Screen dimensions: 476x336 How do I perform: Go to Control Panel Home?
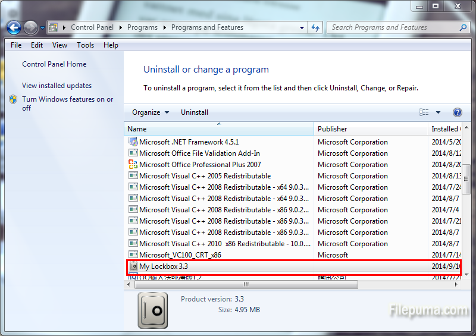tap(54, 64)
